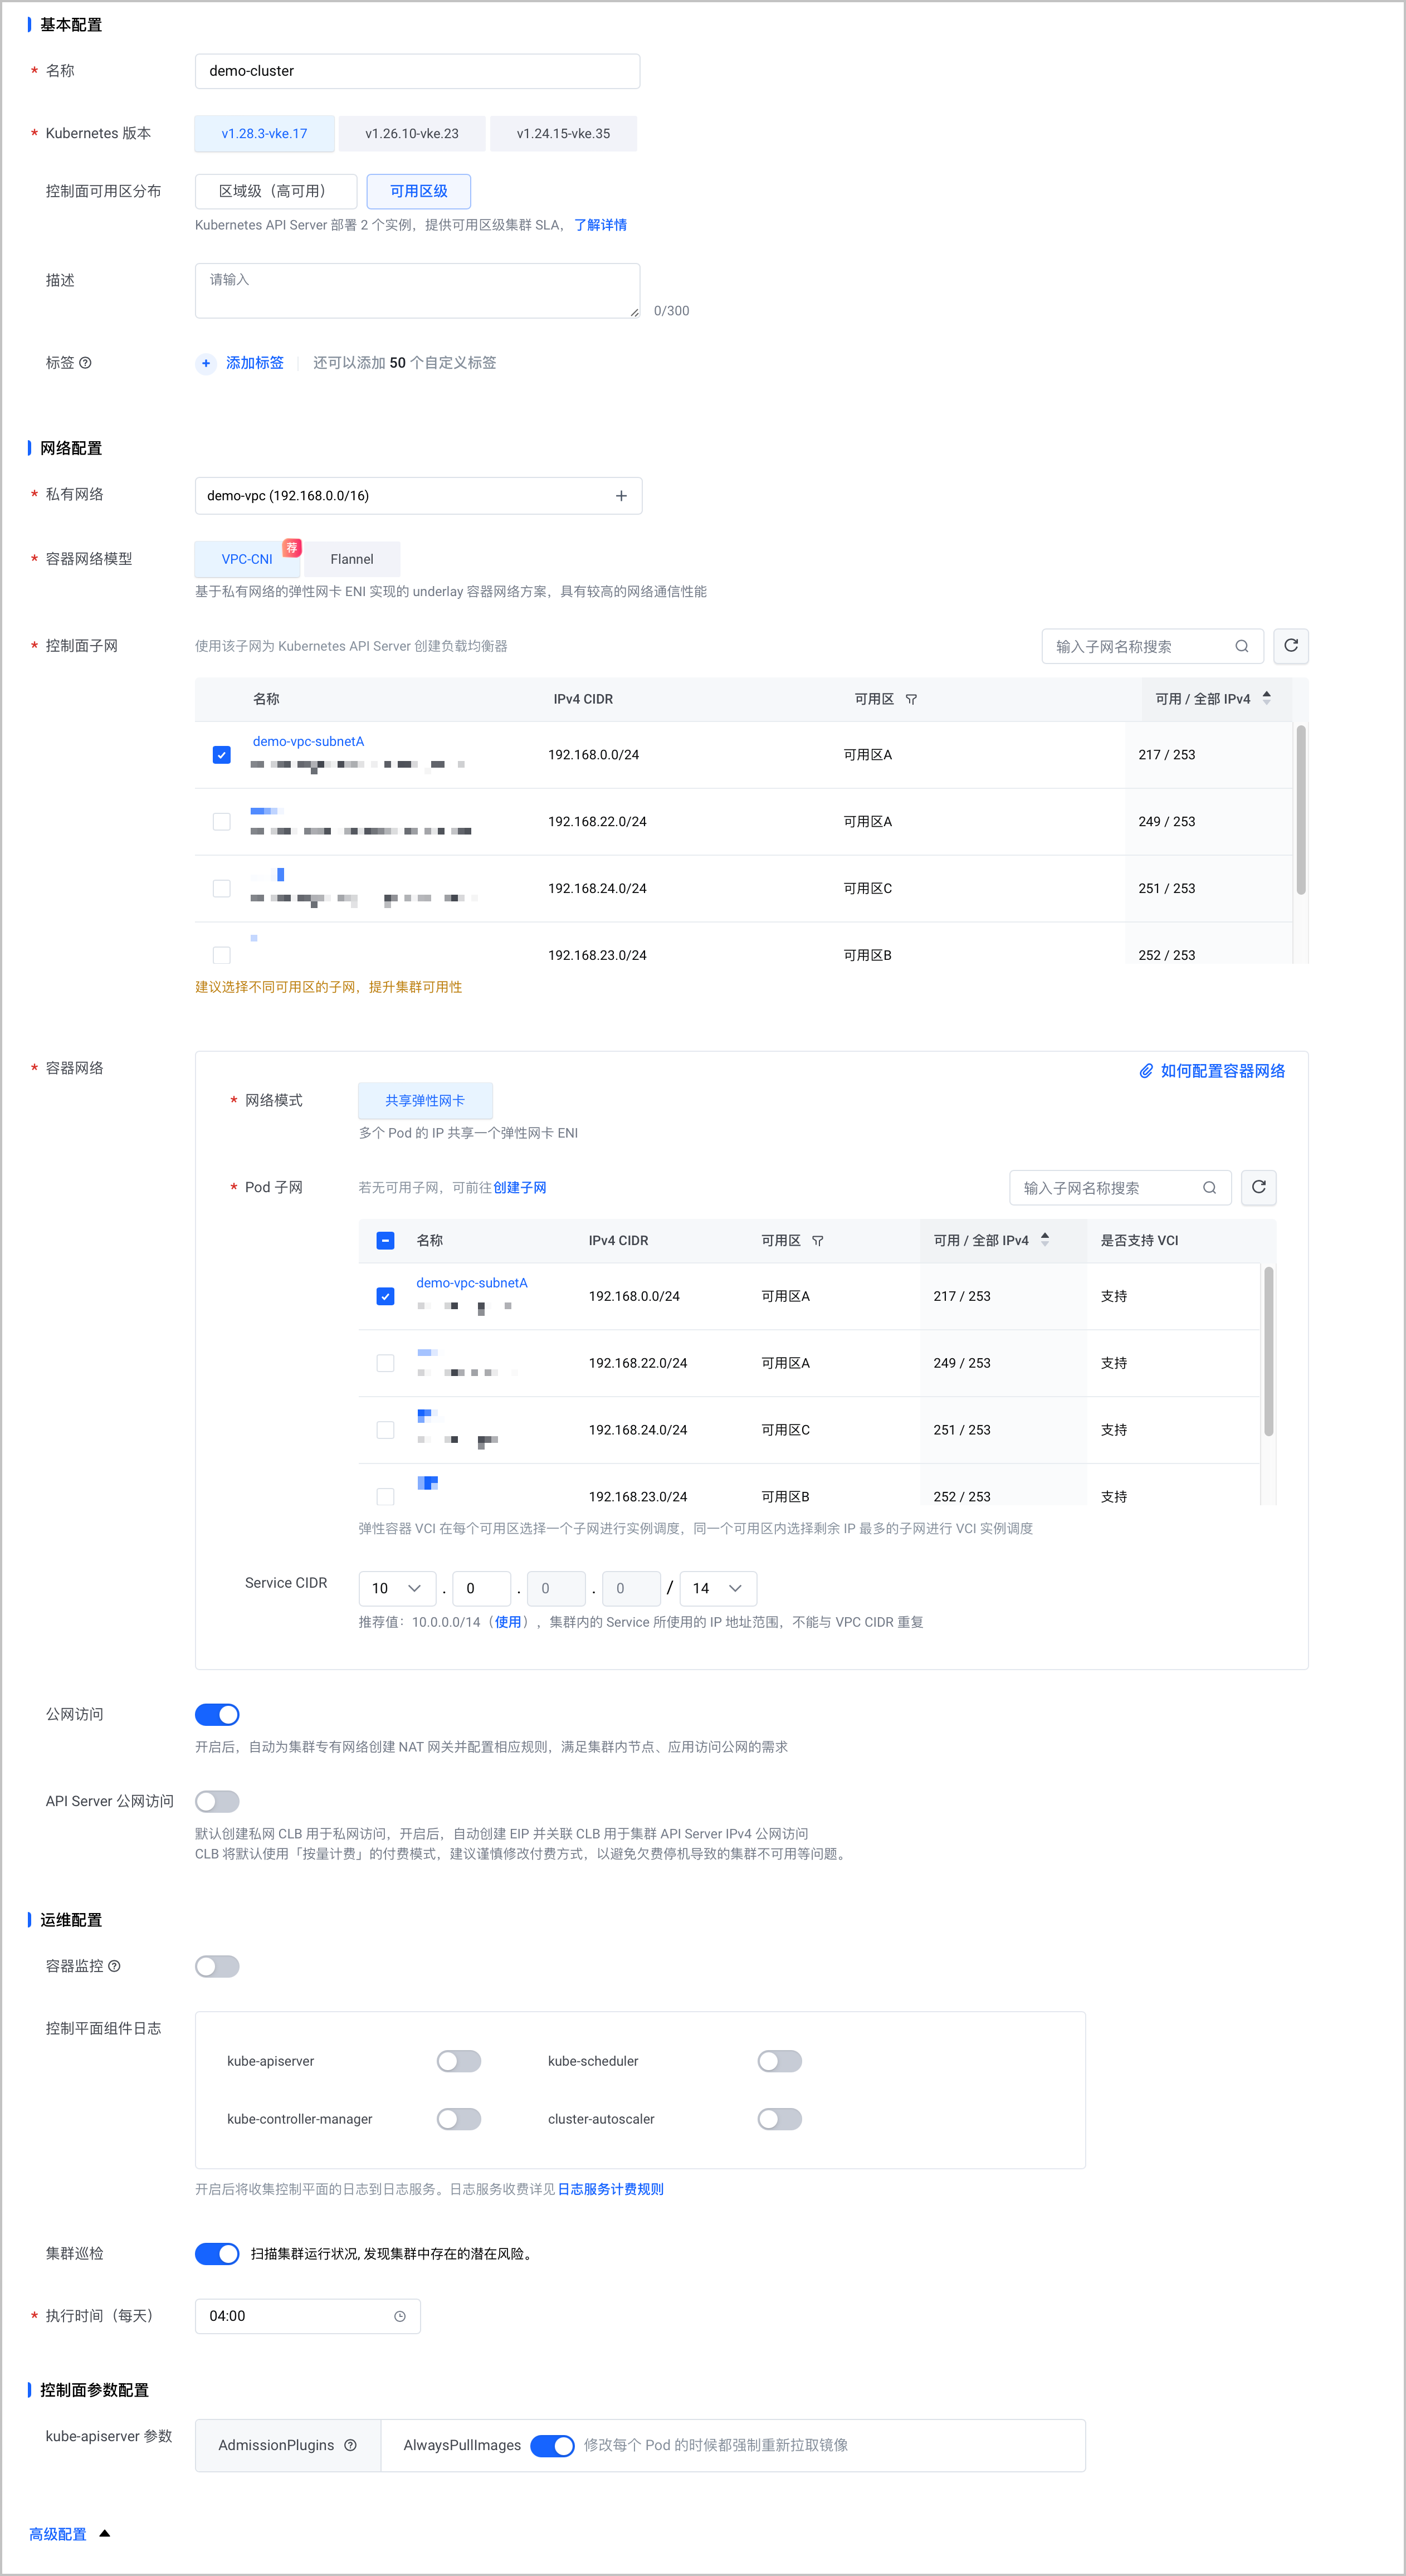Select 共享弹性网卡 network mode
Screen dimensions: 1406x2576
pyautogui.click(x=425, y=1101)
